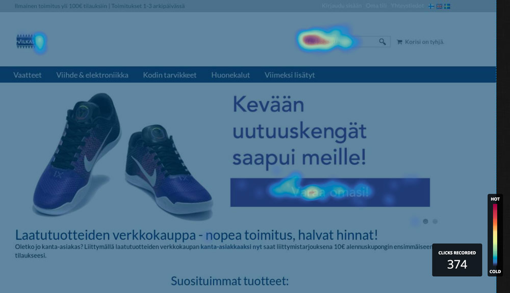Go to Kodin tarvikkeet category
This screenshot has height=293, width=510.
[170, 75]
